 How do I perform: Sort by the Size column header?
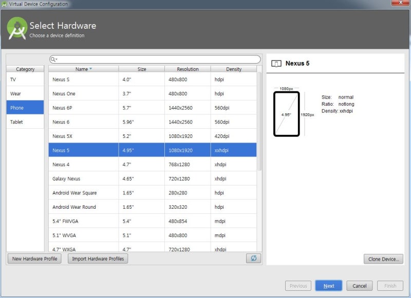pos(142,69)
